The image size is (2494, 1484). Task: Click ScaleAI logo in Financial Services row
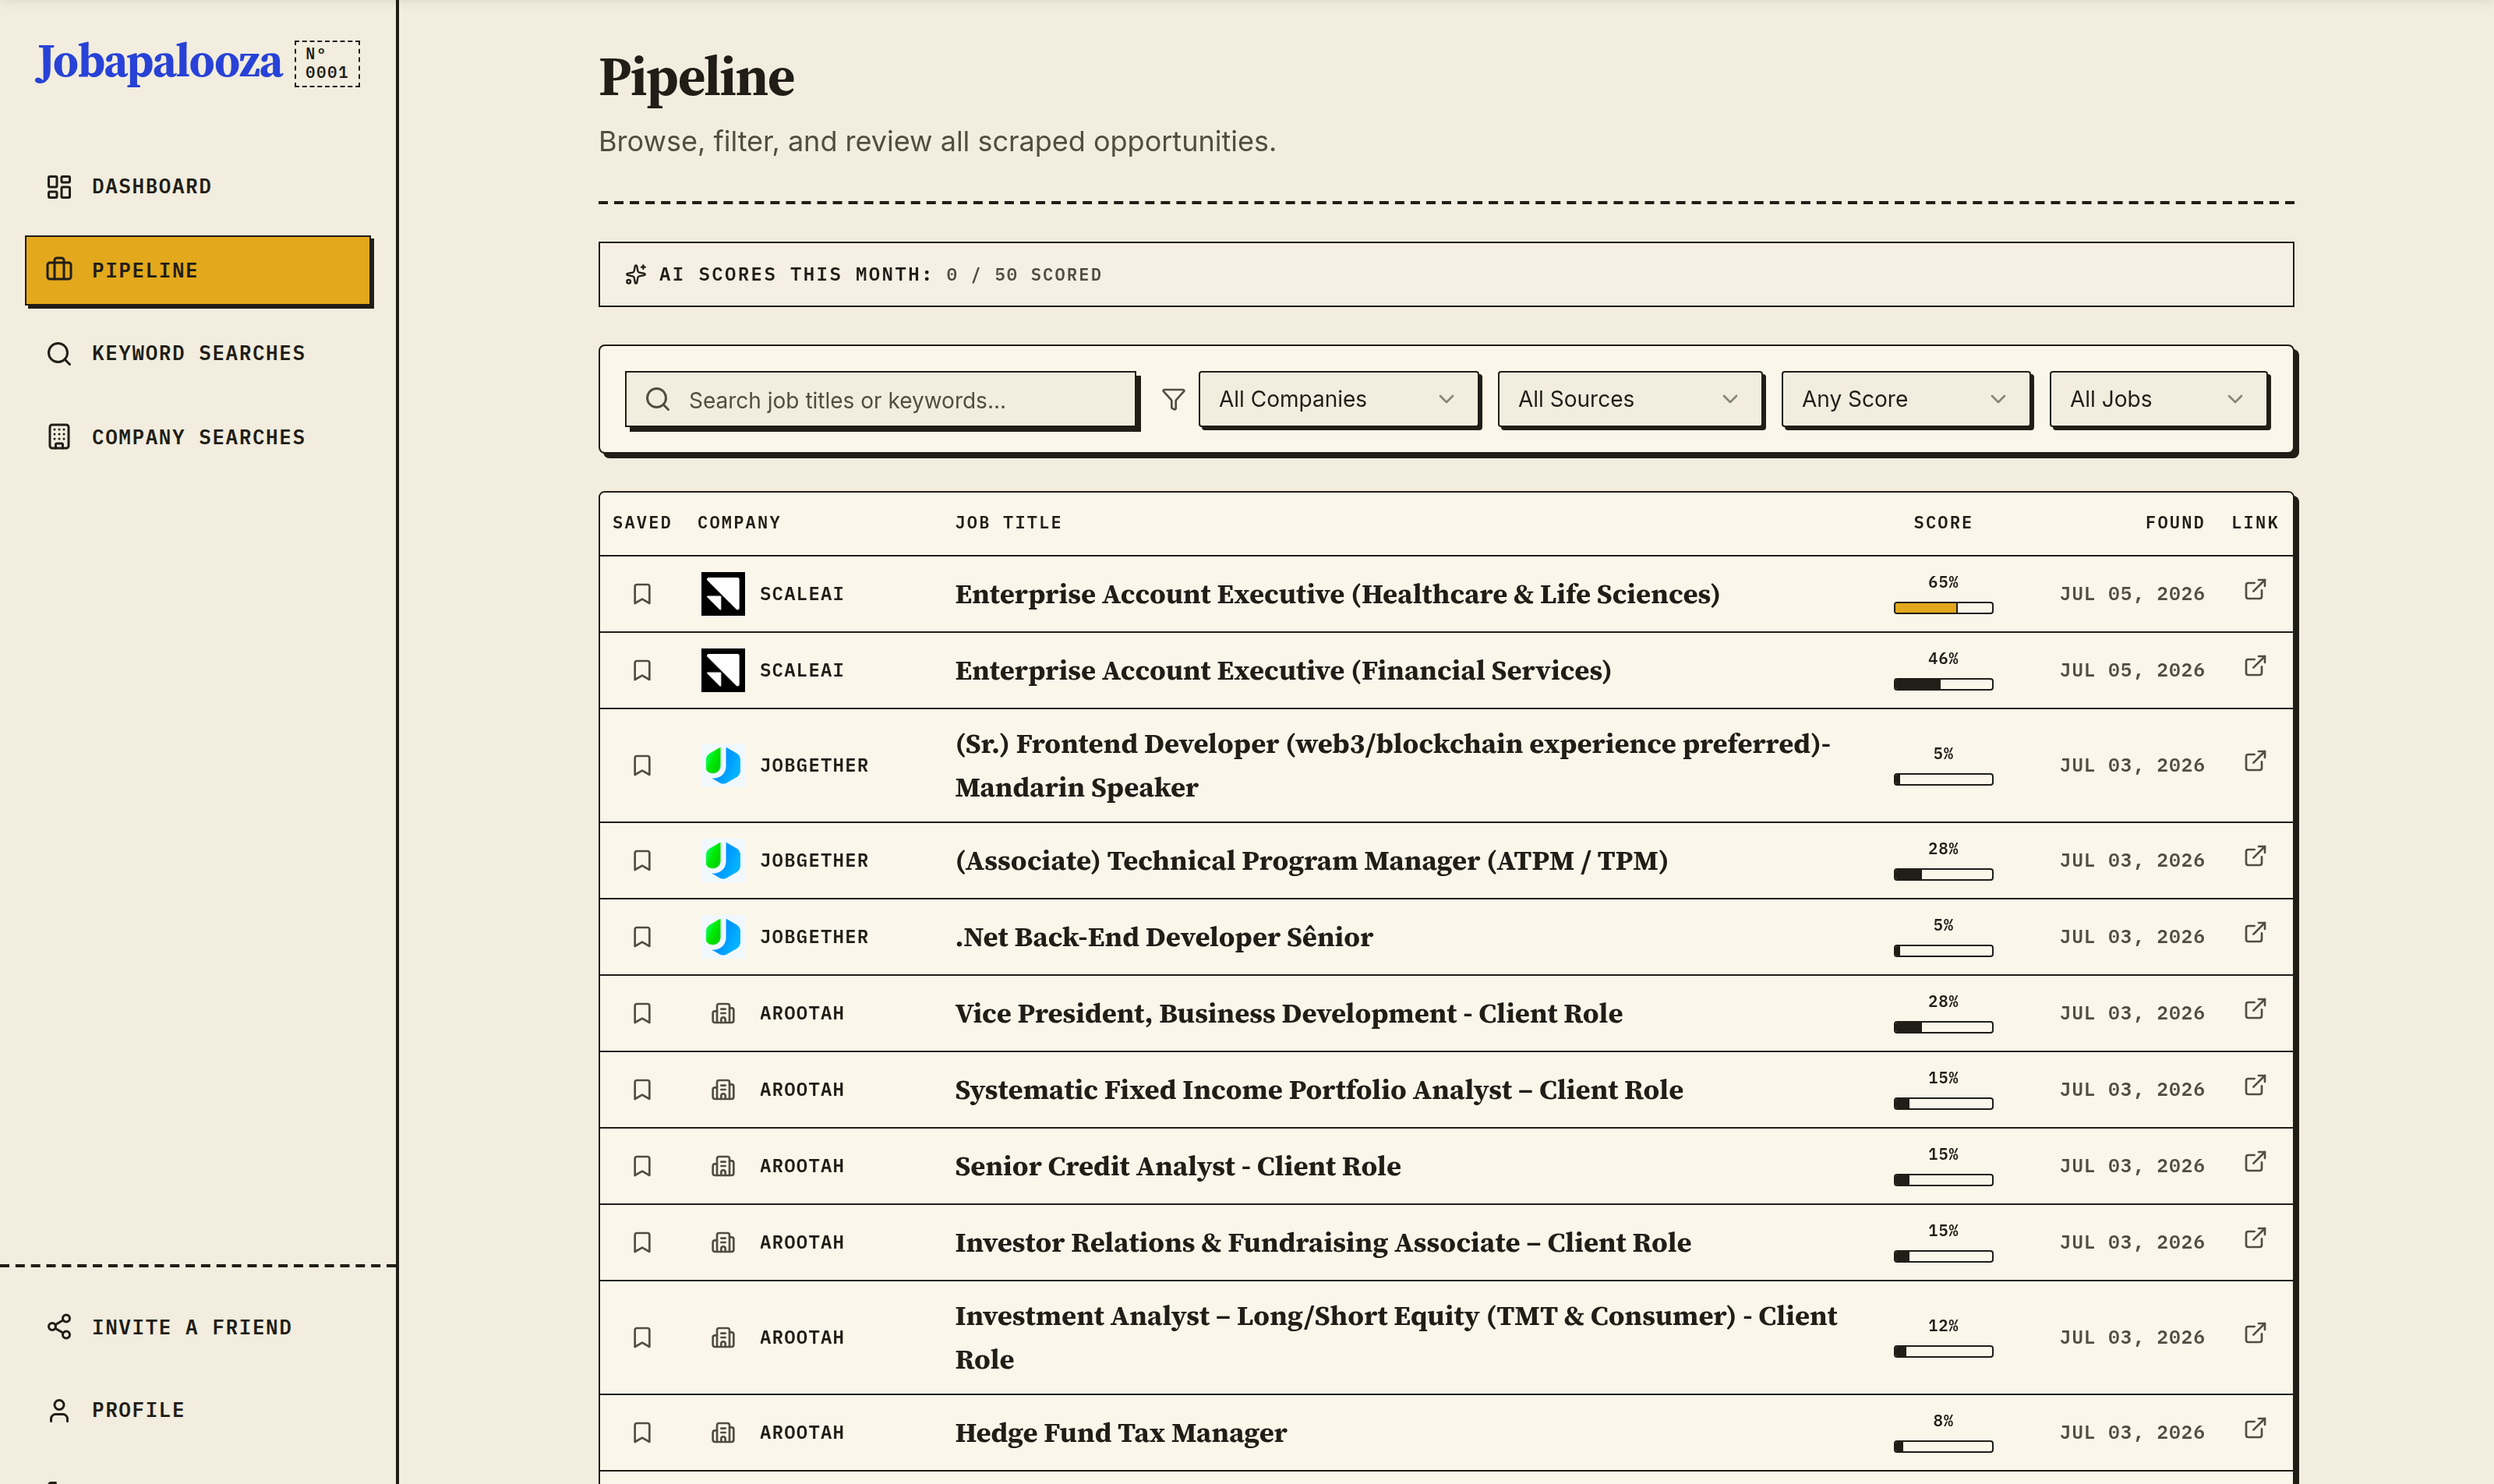[x=723, y=670]
